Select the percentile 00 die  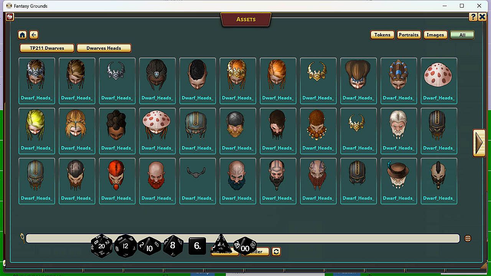pyautogui.click(x=245, y=246)
